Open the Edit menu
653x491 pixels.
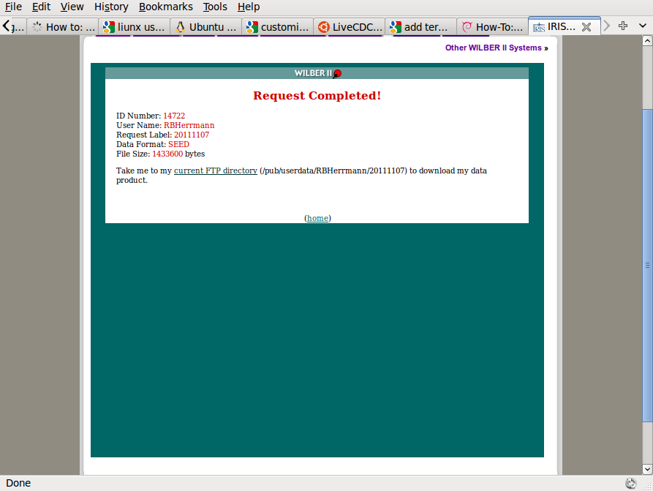click(x=41, y=7)
